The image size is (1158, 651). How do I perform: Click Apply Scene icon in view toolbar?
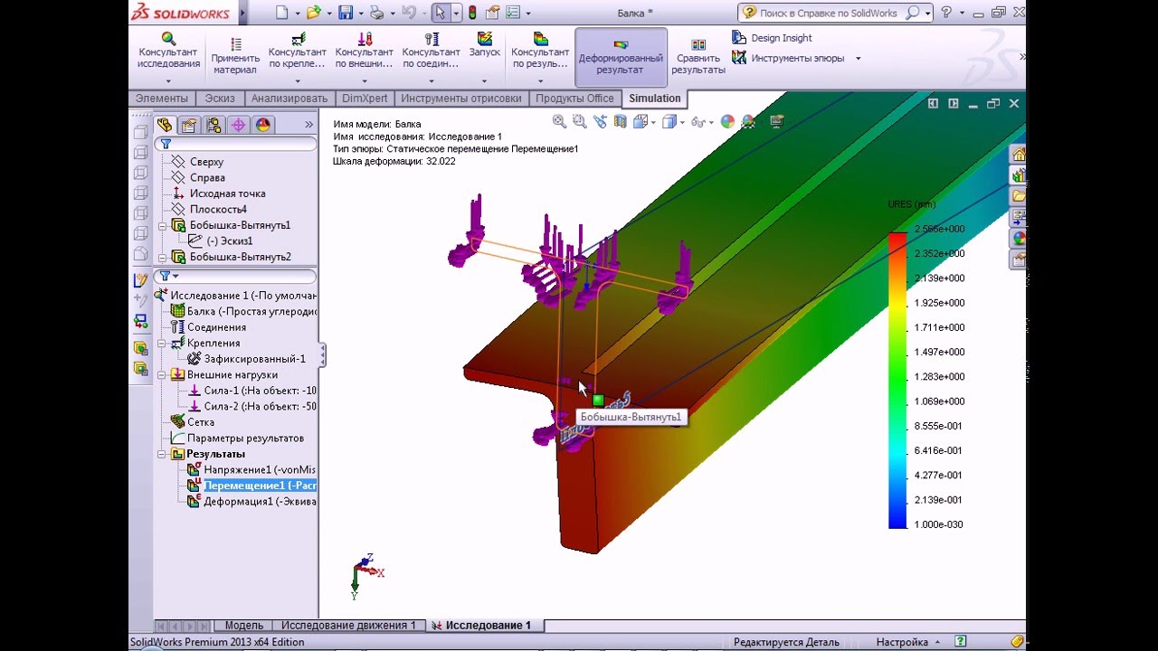[748, 121]
